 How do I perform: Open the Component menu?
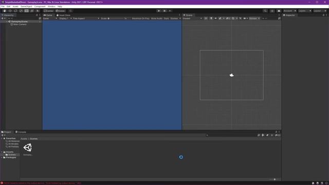40,7
